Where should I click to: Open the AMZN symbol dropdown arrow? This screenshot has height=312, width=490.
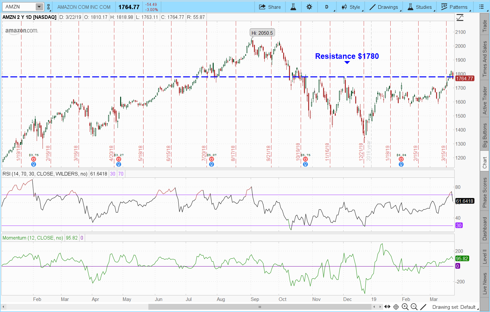pos(39,7)
